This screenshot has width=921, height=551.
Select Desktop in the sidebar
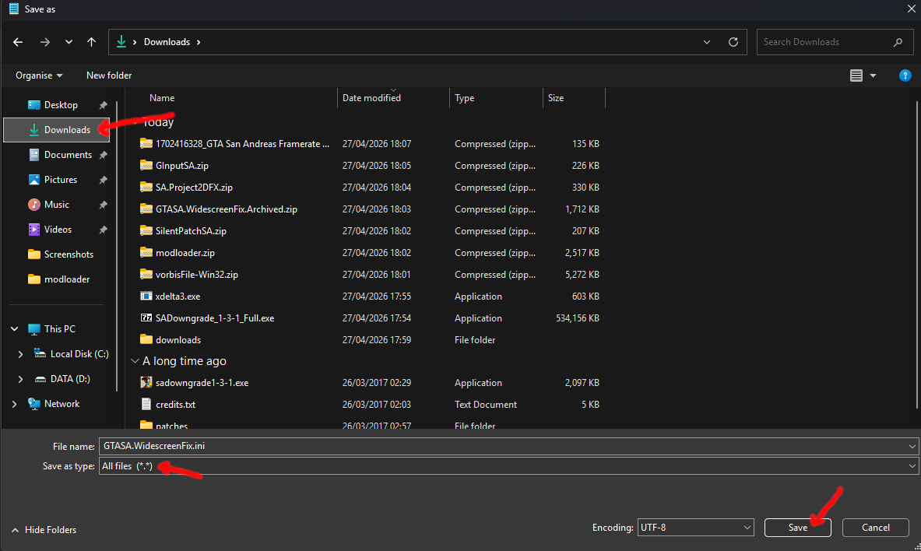pos(61,105)
